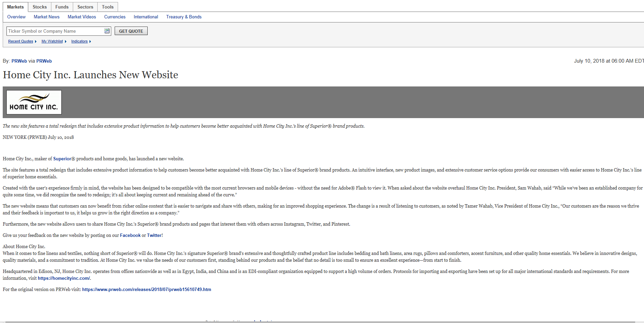Go to Market Videos
This screenshot has width=644, height=323.
click(x=82, y=17)
